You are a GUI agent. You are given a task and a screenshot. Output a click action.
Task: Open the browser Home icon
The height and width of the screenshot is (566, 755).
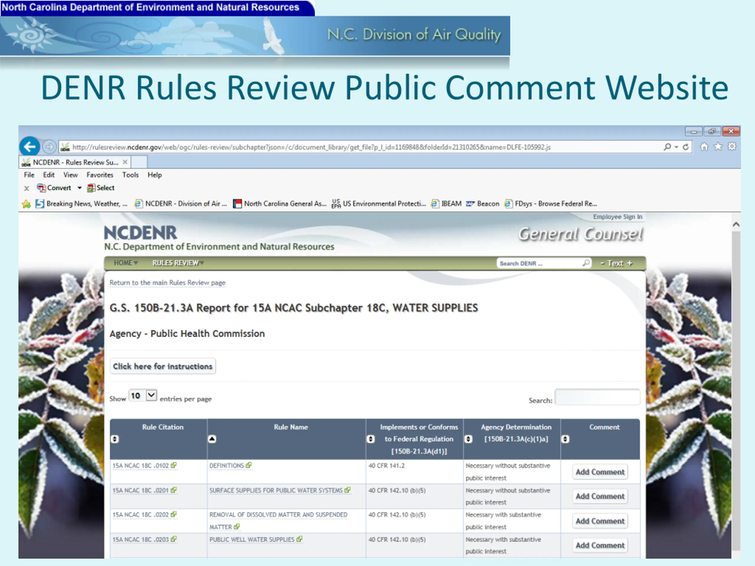(x=704, y=147)
